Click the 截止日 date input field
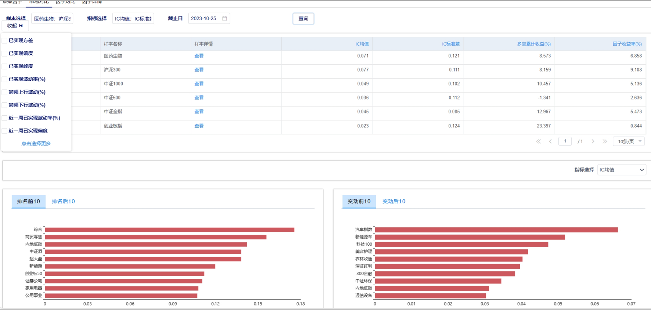 tap(209, 18)
